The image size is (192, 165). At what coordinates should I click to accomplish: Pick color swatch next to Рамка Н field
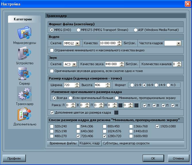tap(120, 105)
